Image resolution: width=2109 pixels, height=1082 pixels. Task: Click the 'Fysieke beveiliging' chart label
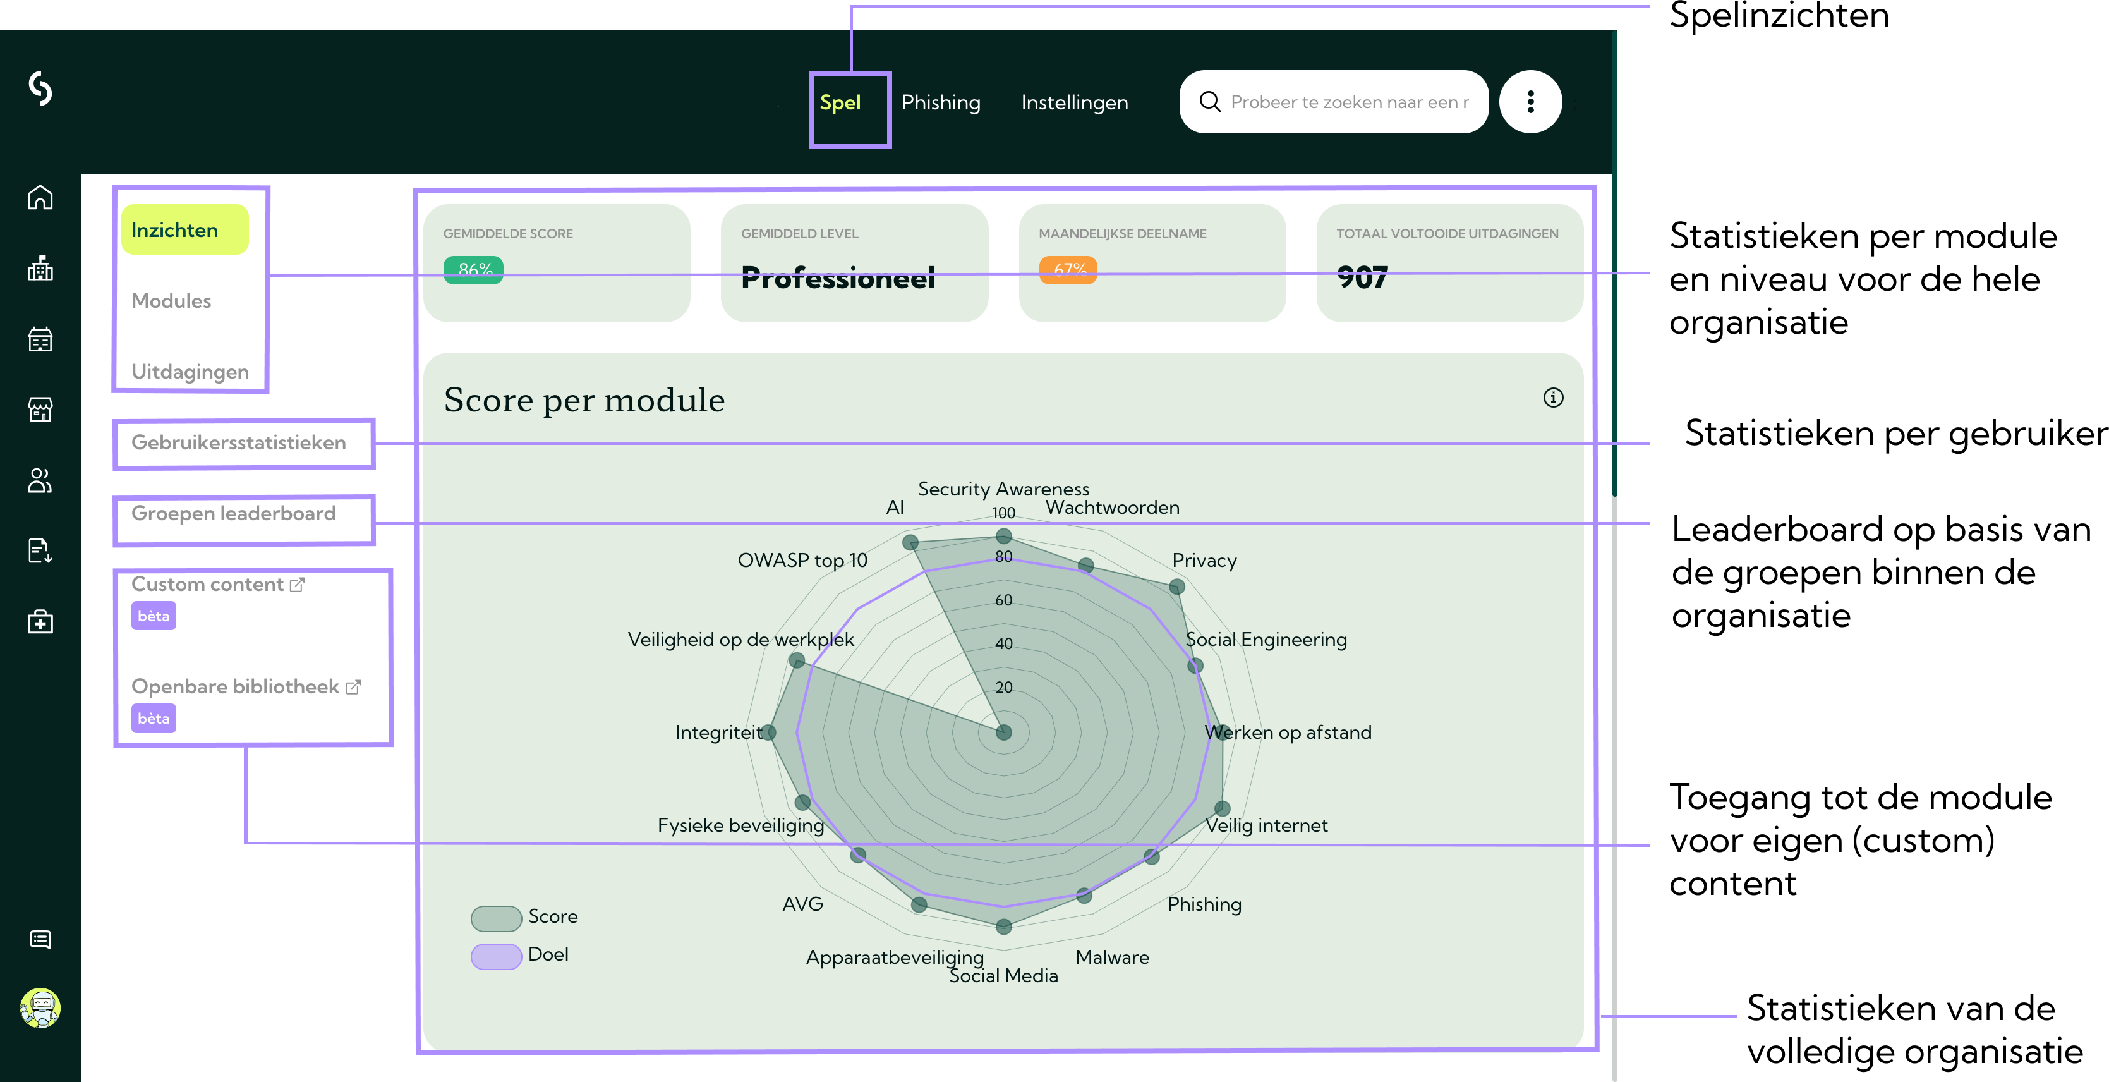click(741, 825)
